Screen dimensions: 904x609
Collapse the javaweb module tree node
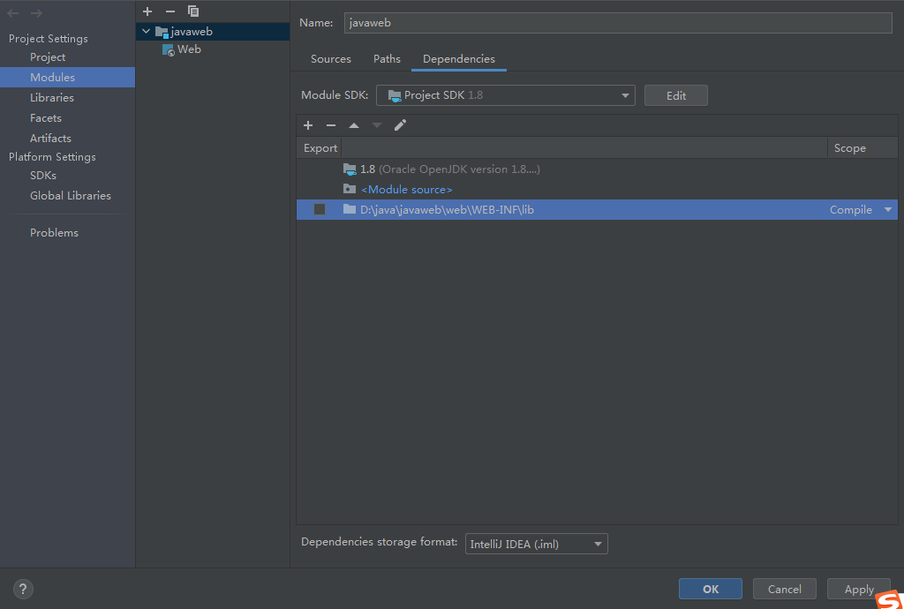coord(146,32)
